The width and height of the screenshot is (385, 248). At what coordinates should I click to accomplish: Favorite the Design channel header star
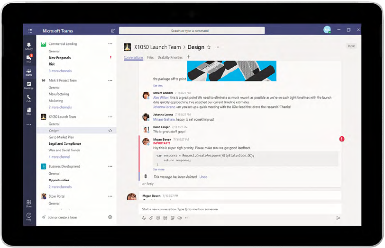click(209, 47)
